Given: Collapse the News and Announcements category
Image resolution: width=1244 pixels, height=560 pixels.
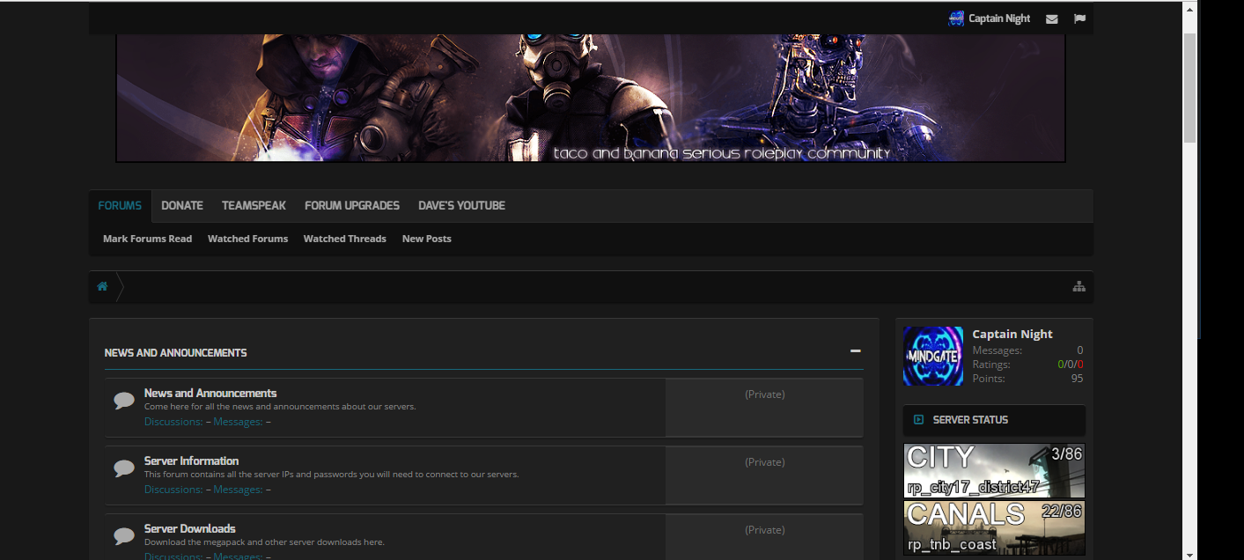Looking at the screenshot, I should point(855,351).
